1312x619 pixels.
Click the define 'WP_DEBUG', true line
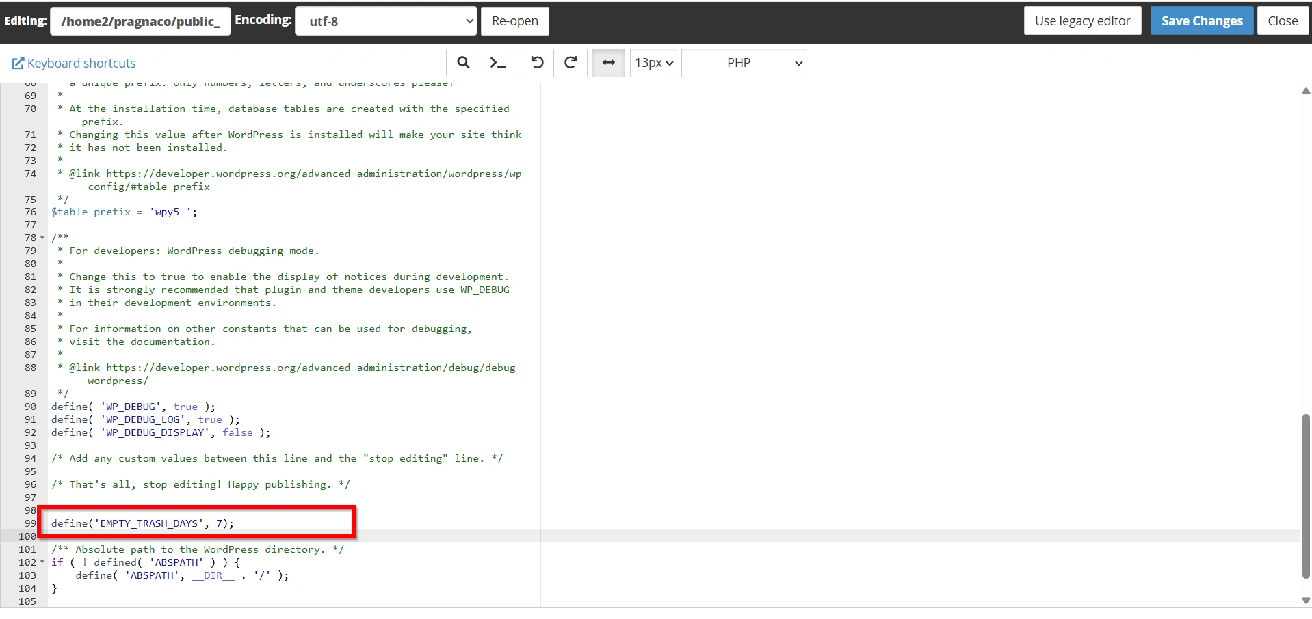pos(133,407)
